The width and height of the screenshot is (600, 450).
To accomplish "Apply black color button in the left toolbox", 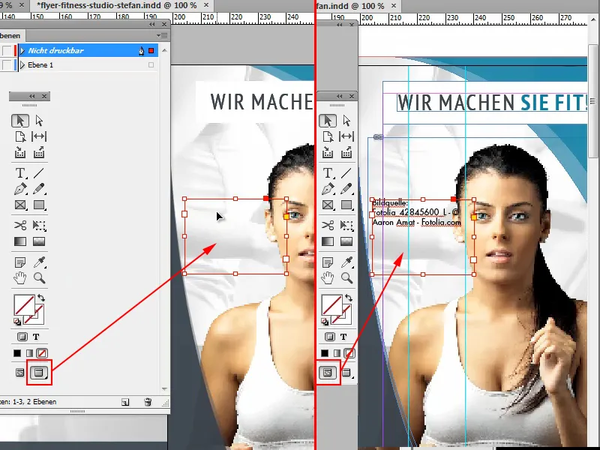I will pyautogui.click(x=17, y=352).
